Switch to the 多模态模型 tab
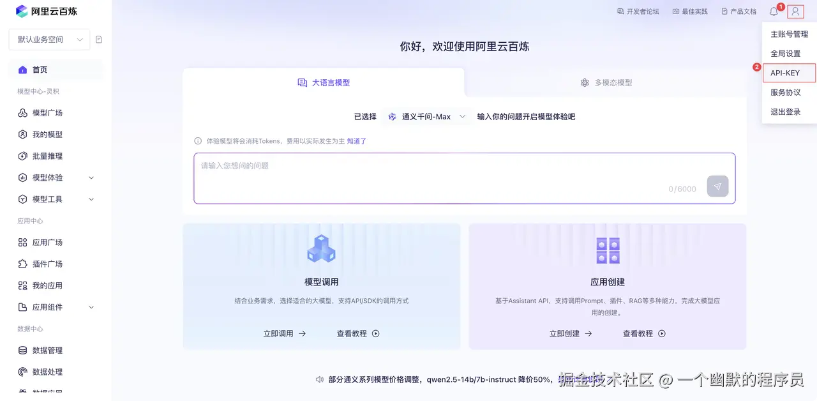The width and height of the screenshot is (817, 401). coord(606,82)
